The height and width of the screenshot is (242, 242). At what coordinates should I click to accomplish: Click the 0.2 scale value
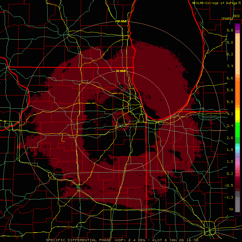[x=230, y=174]
